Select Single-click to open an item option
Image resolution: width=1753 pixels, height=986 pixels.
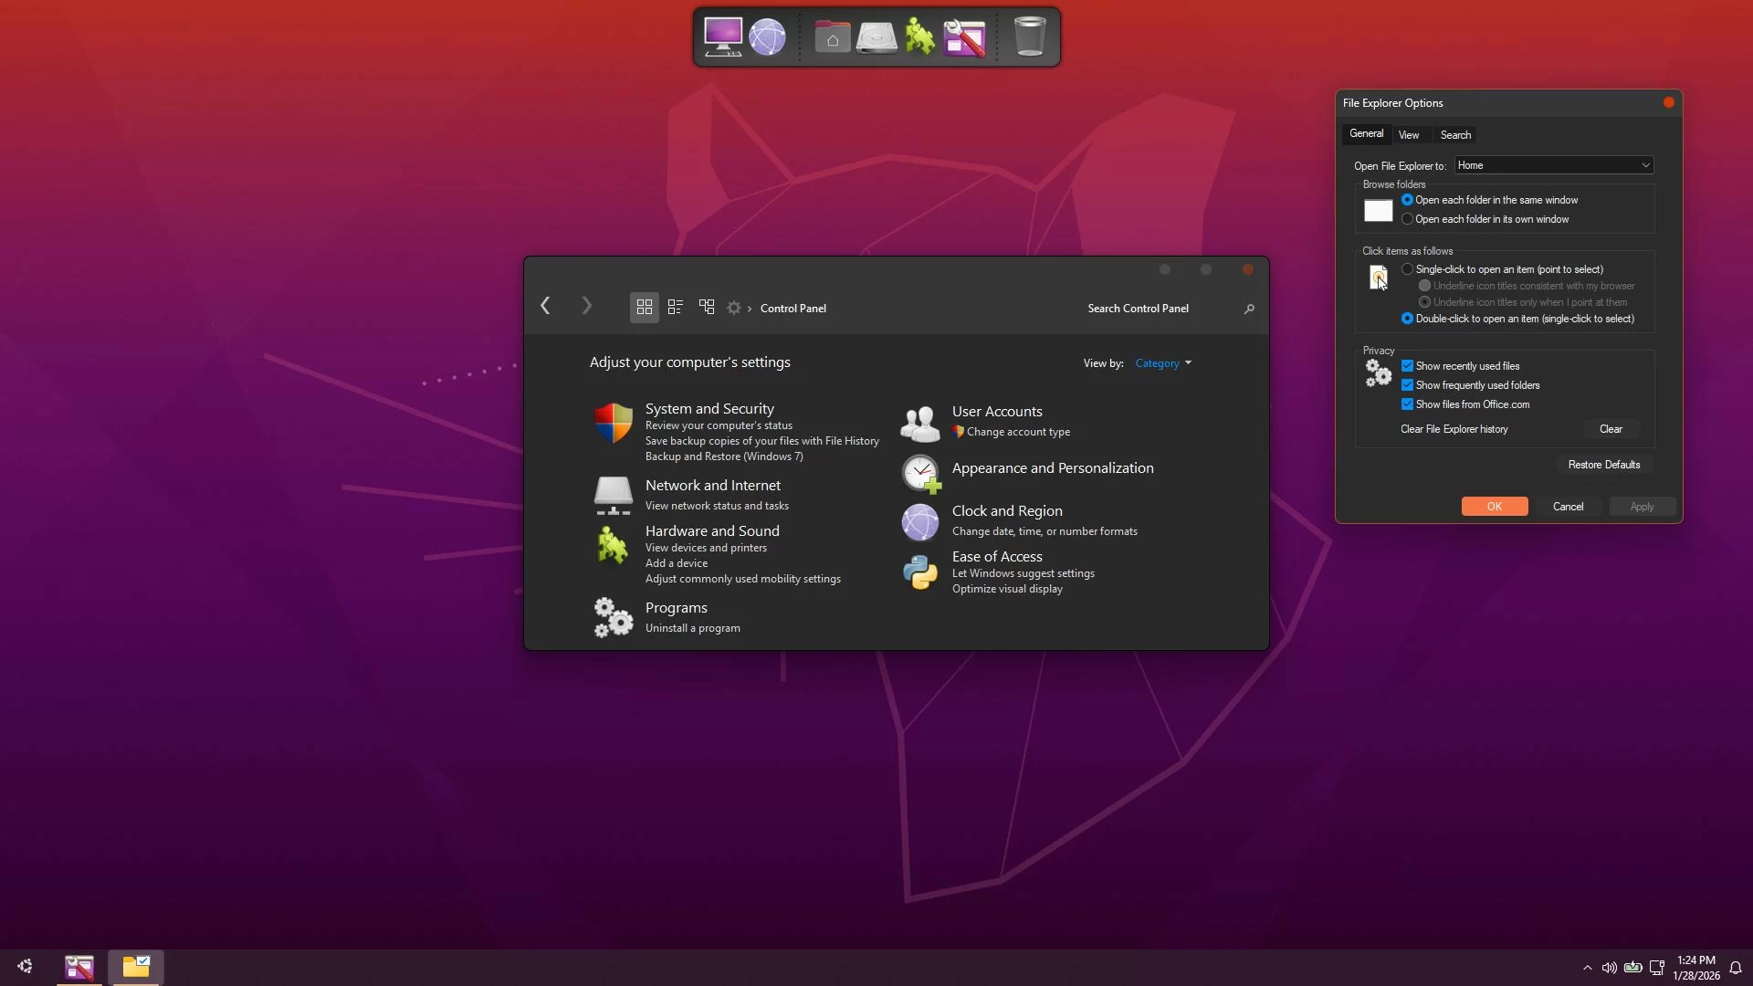tap(1407, 269)
